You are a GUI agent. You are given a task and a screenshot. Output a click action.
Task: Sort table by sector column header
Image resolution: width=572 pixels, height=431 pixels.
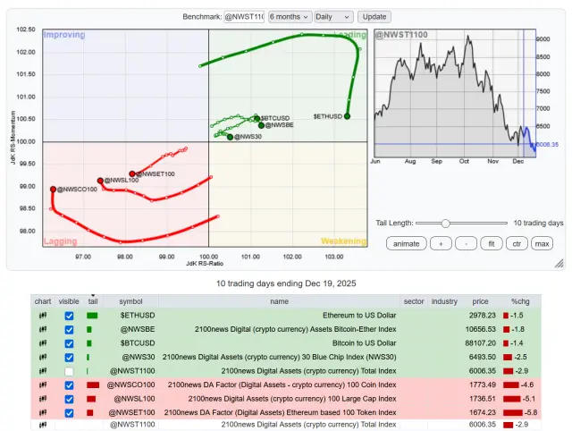413,301
